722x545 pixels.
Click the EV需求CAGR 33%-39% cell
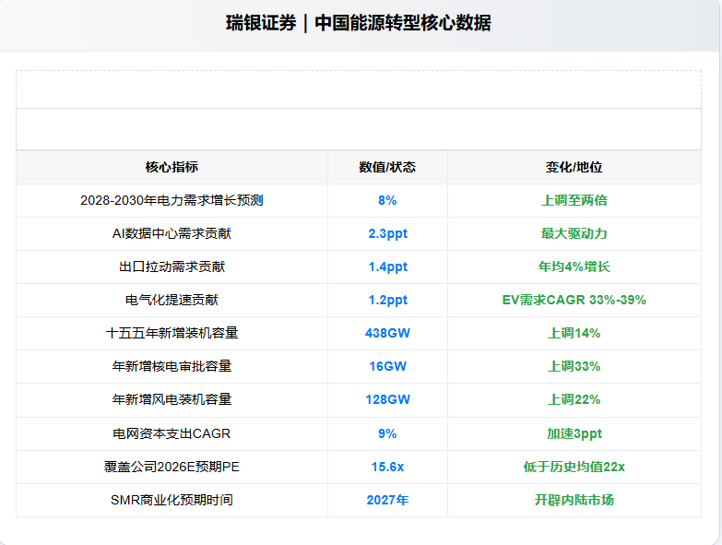tap(574, 300)
